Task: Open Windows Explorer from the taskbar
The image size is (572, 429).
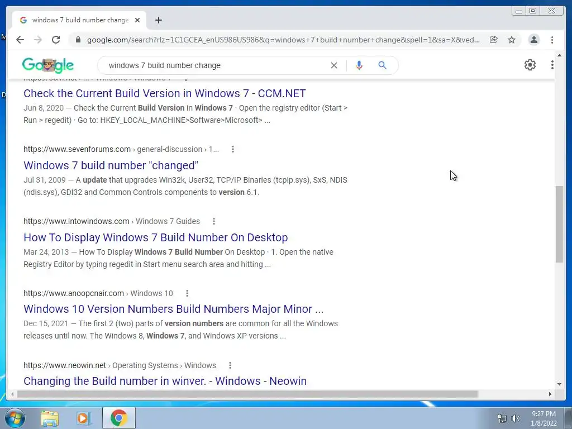Action: coord(50,418)
